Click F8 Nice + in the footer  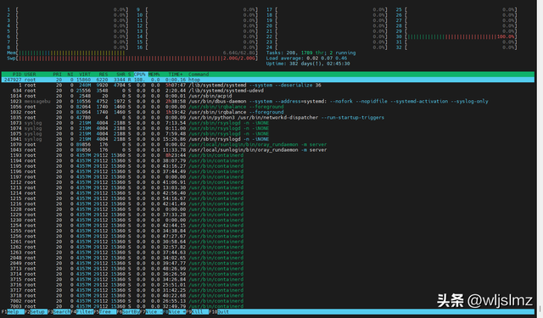(174, 312)
